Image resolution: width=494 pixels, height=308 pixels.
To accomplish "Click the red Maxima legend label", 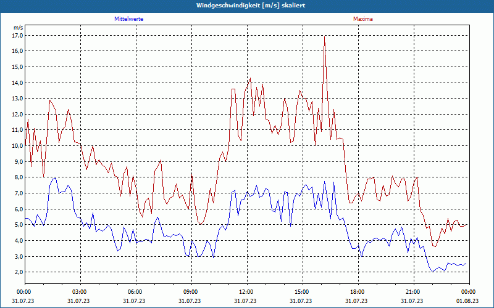I will pyautogui.click(x=363, y=19).
